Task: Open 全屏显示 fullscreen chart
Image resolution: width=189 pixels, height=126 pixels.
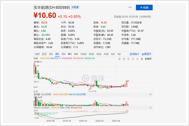Action: [x=146, y=54]
